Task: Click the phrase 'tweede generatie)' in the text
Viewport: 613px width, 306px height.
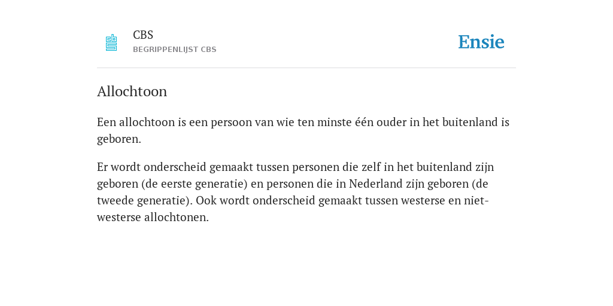Action: coord(145,201)
